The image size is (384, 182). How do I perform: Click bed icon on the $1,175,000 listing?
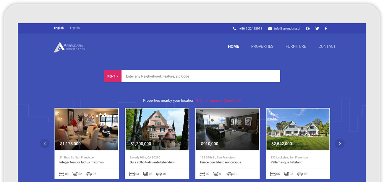[x=61, y=174]
